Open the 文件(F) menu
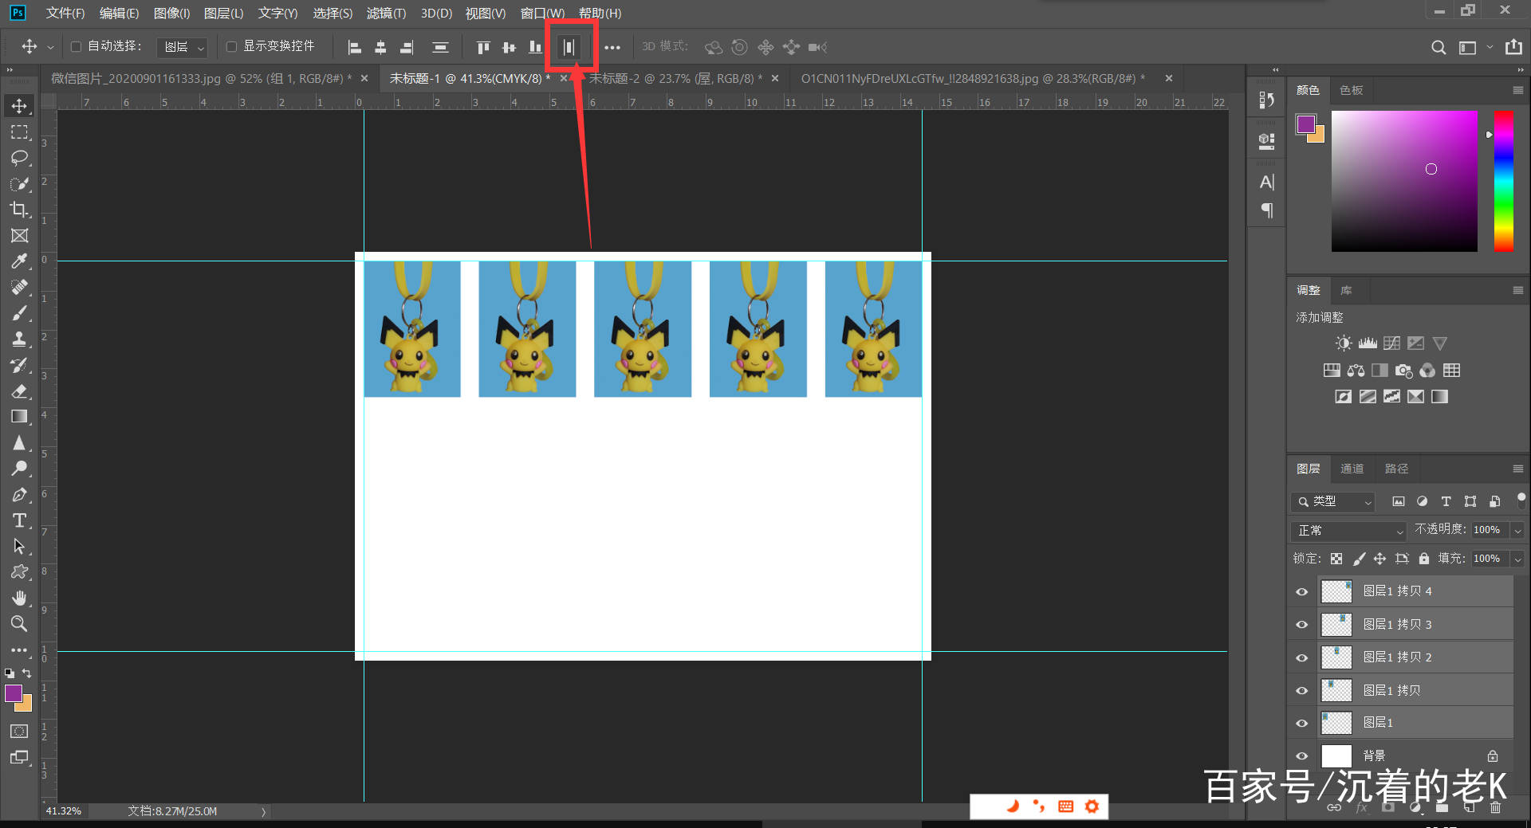This screenshot has width=1531, height=828. (65, 13)
